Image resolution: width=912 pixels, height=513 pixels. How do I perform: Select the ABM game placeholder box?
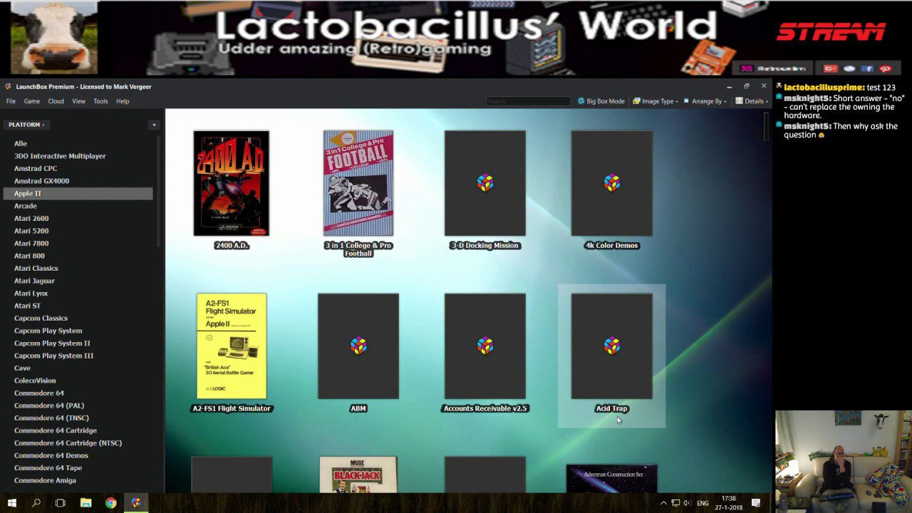(x=358, y=346)
